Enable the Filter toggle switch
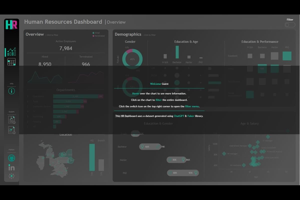The height and width of the screenshot is (200, 300). tap(290, 25)
